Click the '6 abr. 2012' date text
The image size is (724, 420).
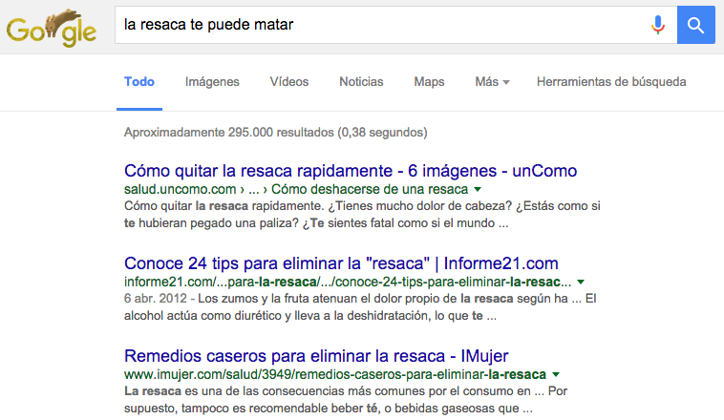(x=155, y=299)
